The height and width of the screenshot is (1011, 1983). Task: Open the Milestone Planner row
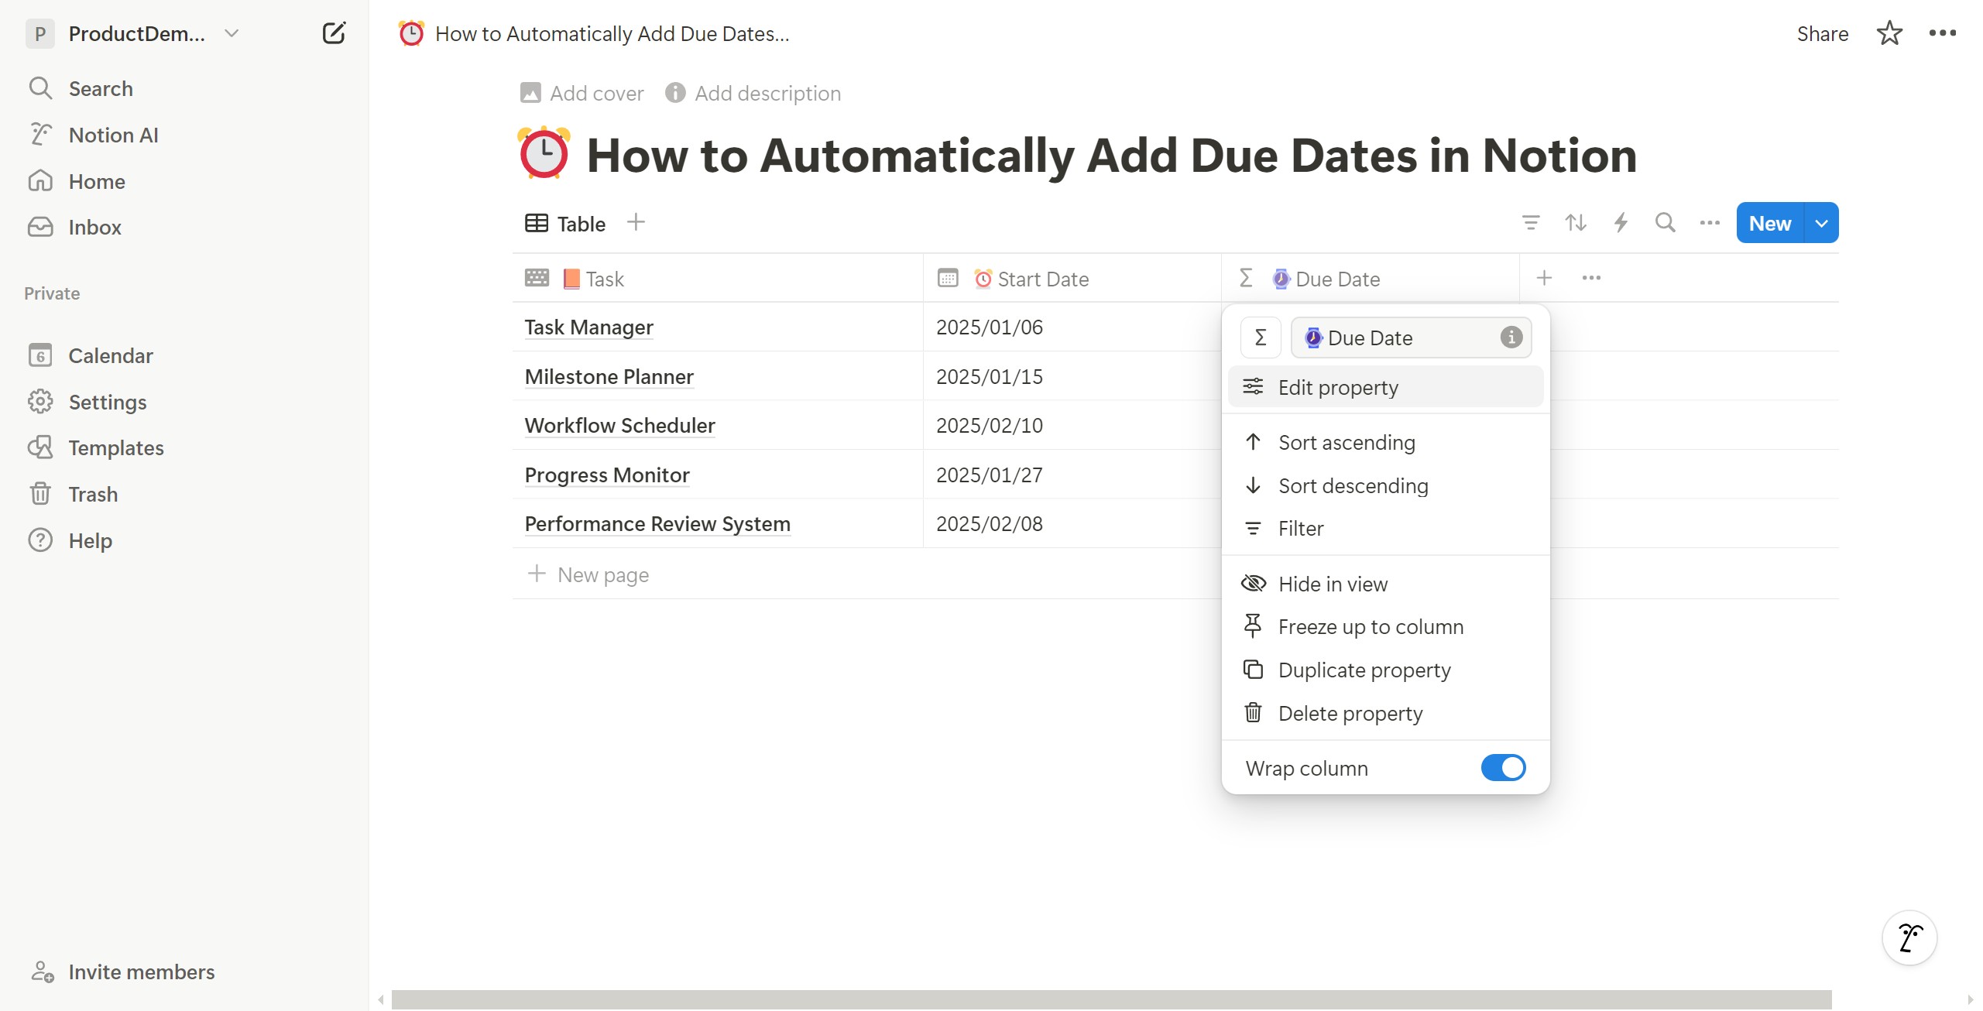(x=609, y=377)
